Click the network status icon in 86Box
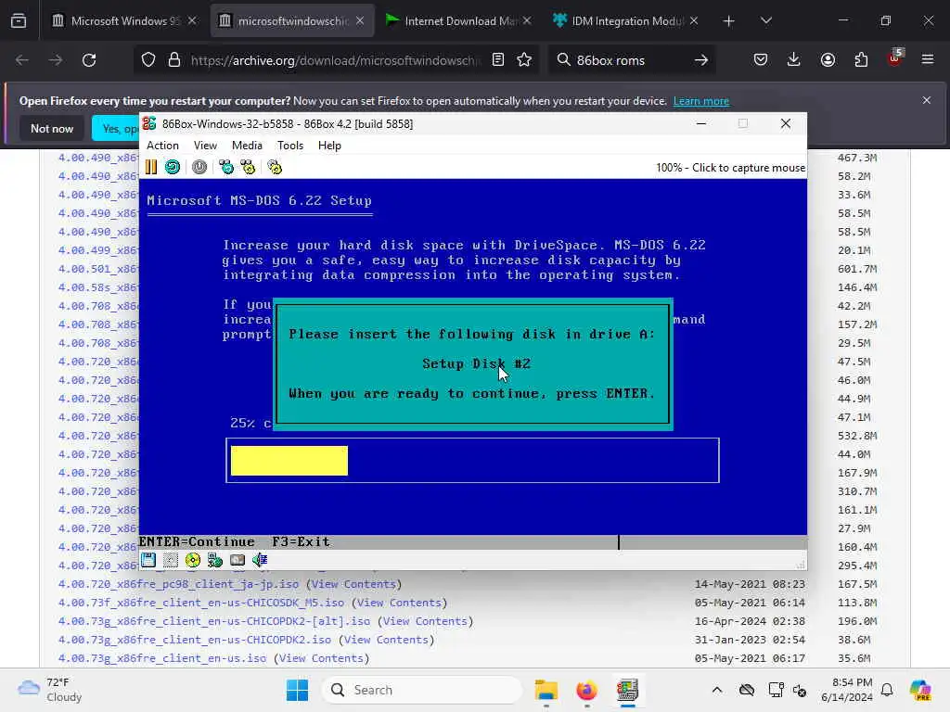Image resolution: width=950 pixels, height=712 pixels. tap(215, 560)
